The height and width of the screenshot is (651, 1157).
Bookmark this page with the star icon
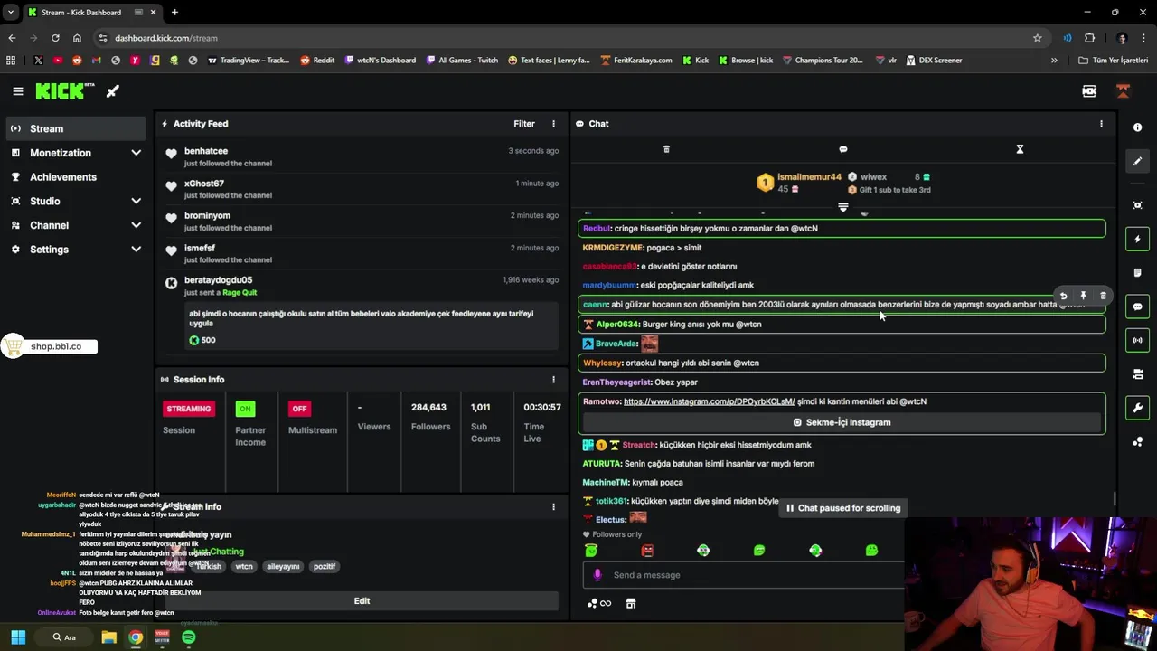(x=1037, y=38)
